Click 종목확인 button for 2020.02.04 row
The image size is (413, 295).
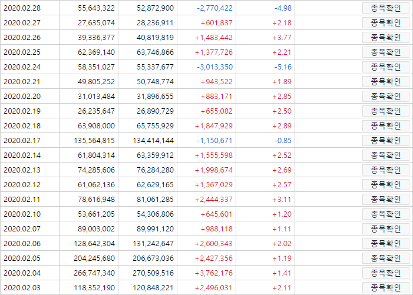(386, 273)
